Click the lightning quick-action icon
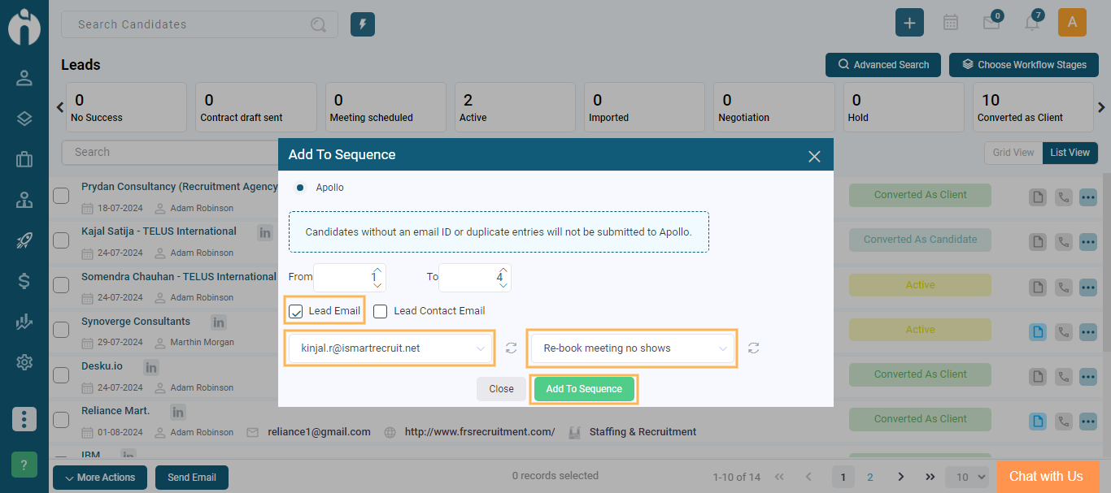Screen dimensions: 1111x493 tap(363, 24)
